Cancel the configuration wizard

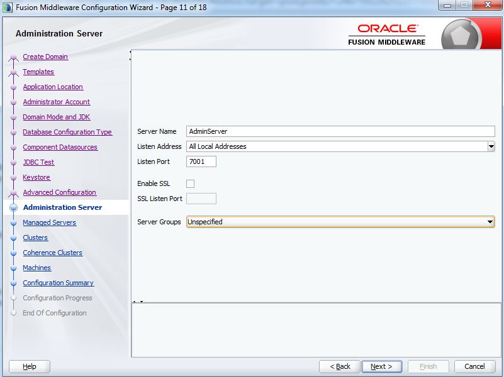point(474,366)
